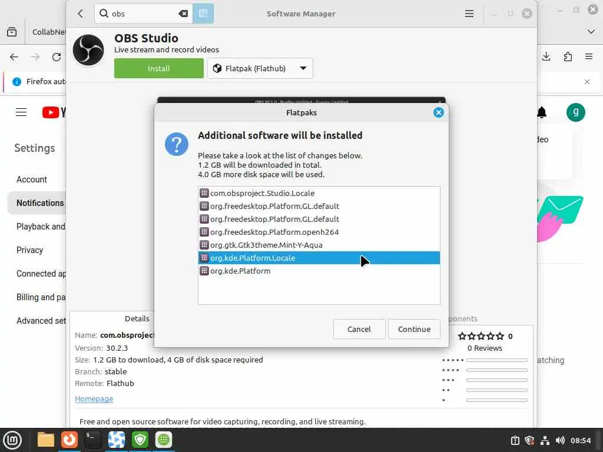Open Notifications in YouTube settings
Screen dimensions: 603x452
tap(37, 203)
